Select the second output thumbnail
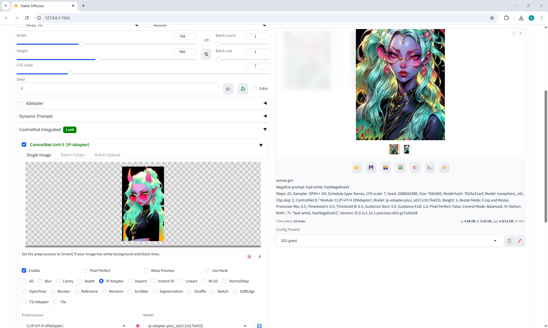The height and width of the screenshot is (328, 548). point(406,149)
